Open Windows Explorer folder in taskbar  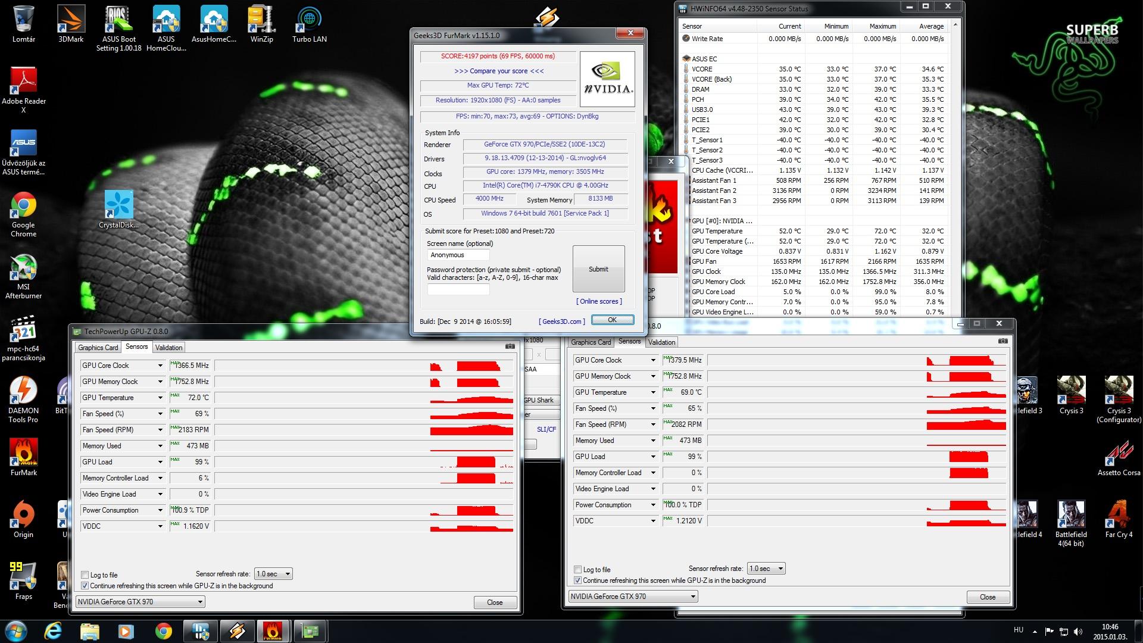point(90,630)
